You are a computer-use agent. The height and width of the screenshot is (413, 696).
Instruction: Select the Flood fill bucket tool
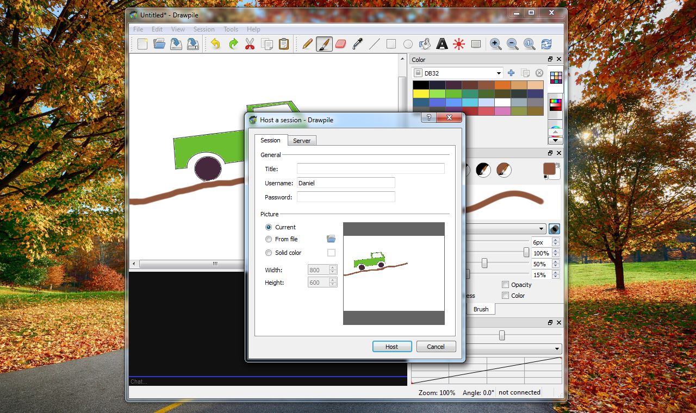pyautogui.click(x=425, y=44)
